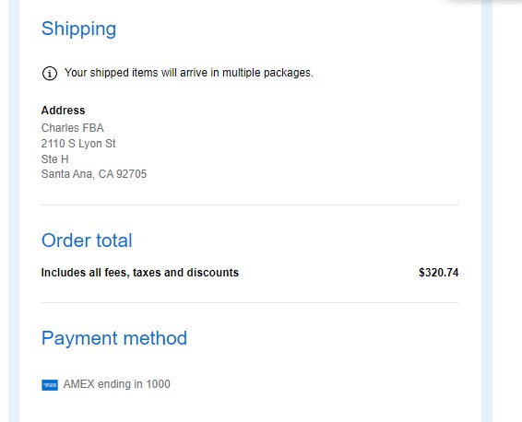Image resolution: width=522 pixels, height=422 pixels.
Task: Click the left light-blue page border
Action: [14, 211]
